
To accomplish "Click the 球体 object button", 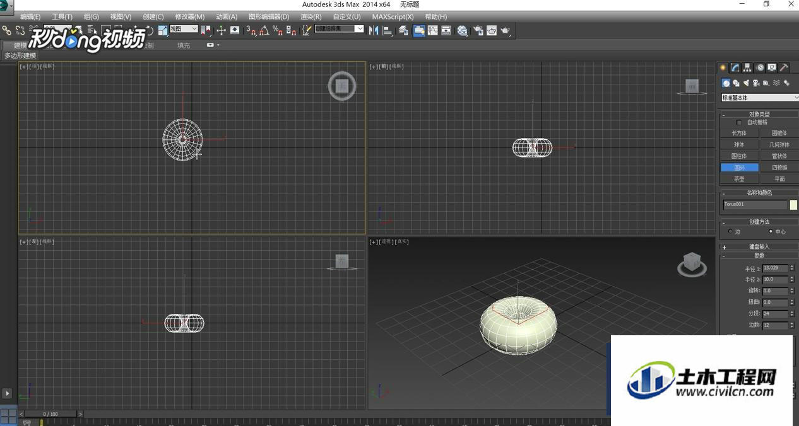I will 739,144.
